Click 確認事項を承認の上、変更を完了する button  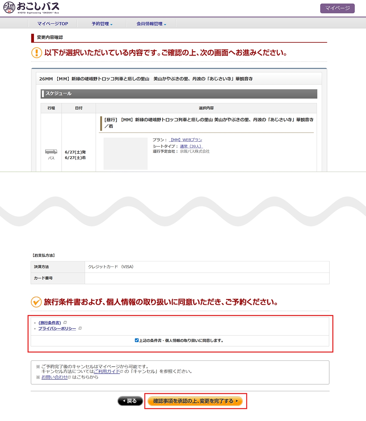(x=195, y=401)
